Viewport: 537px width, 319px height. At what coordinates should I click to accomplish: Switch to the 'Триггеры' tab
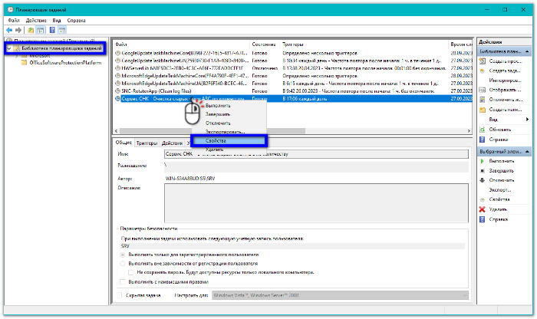tap(147, 143)
